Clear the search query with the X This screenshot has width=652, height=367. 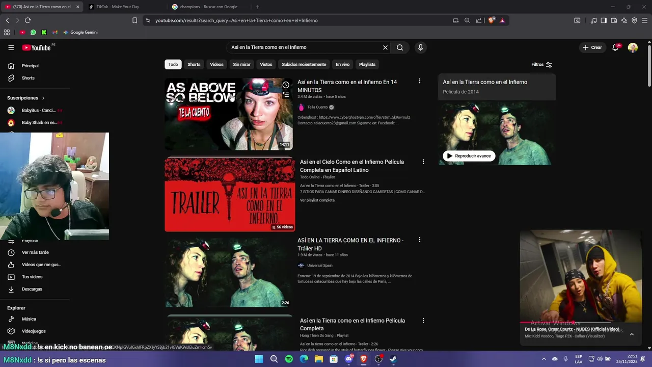click(x=385, y=47)
